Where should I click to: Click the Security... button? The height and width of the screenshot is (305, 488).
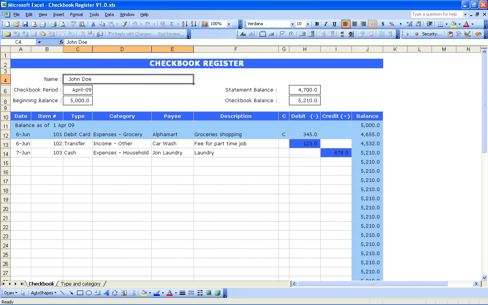pyautogui.click(x=431, y=34)
